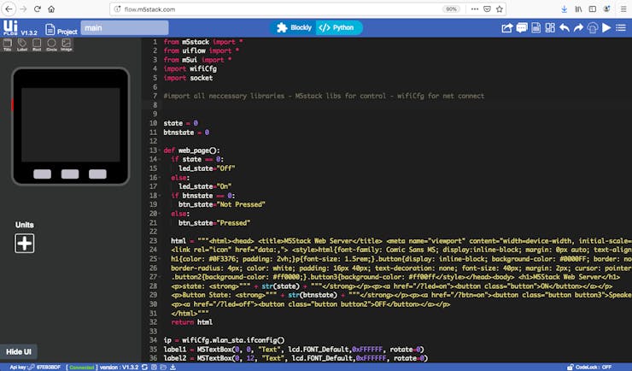
Task: Click the M5Stack simulator screen
Action: tap(71, 125)
